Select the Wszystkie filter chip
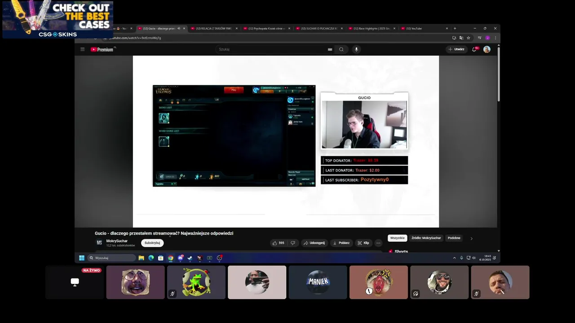The image size is (575, 323). click(x=397, y=238)
